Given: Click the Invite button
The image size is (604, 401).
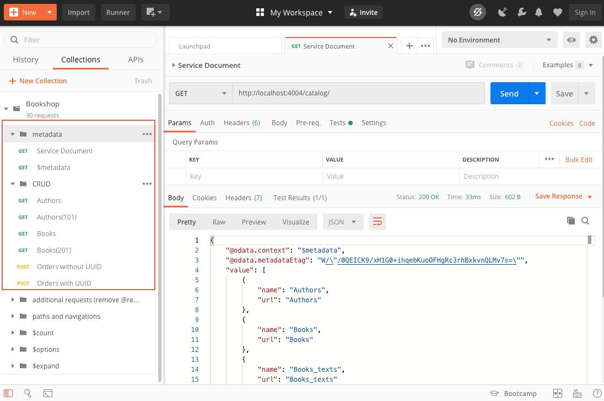Looking at the screenshot, I should click(364, 12).
